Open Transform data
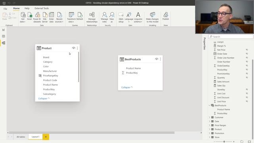The height and width of the screenshot is (143, 254). point(71,17)
